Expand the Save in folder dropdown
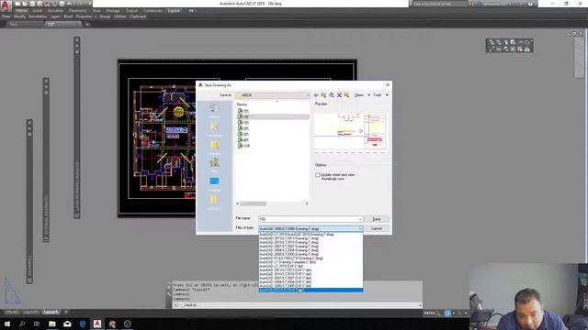 (x=307, y=95)
